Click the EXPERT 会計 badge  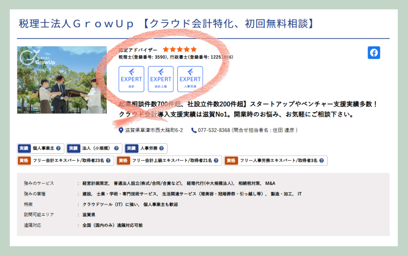131,79
